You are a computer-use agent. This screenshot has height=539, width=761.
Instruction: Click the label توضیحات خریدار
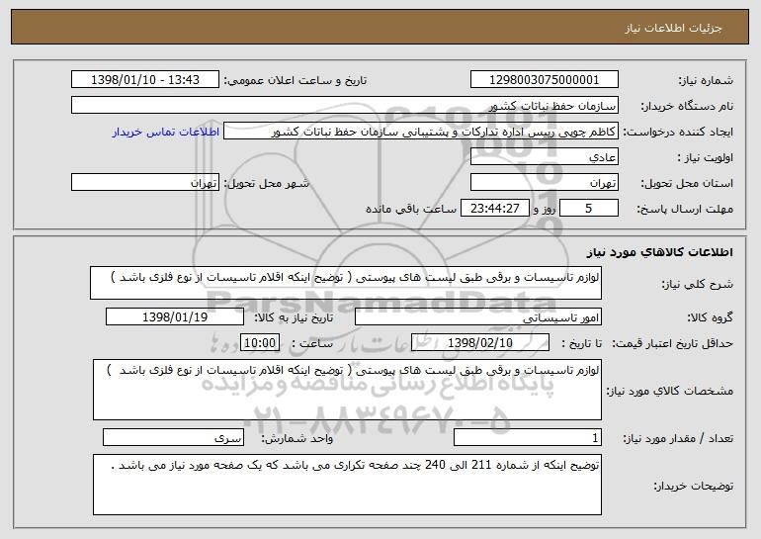[x=694, y=486]
